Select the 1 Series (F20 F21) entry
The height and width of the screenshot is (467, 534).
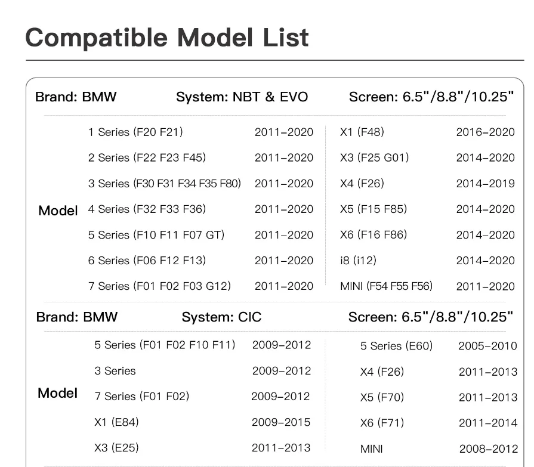click(x=135, y=132)
